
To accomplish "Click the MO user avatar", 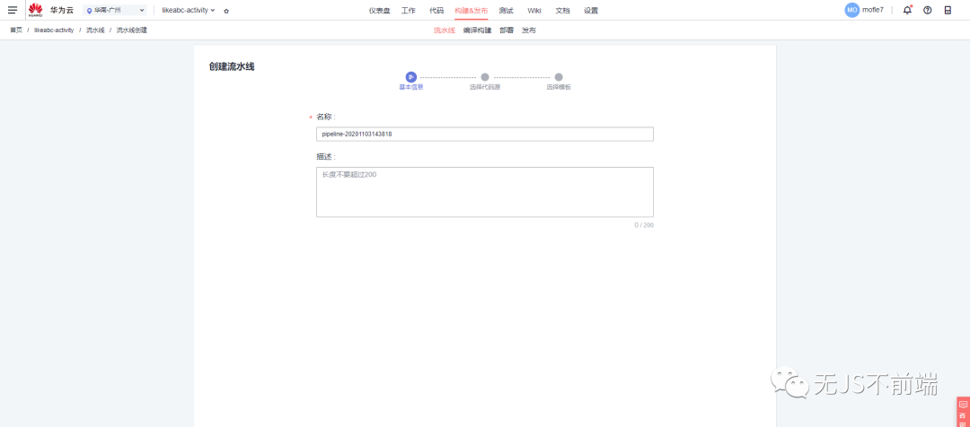I will click(851, 10).
